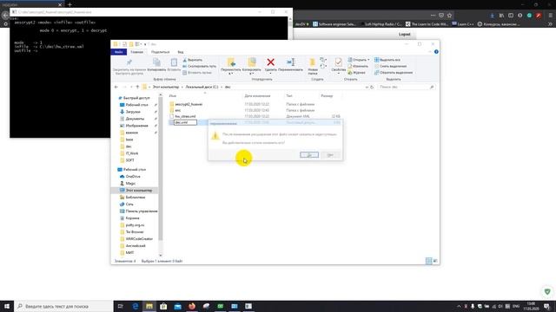Open the Файл tab in Explorer

coord(118,52)
